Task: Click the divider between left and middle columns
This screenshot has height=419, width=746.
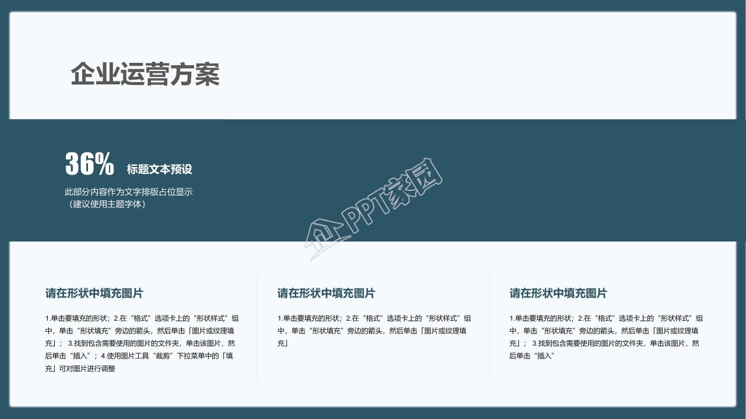Action: point(257,326)
